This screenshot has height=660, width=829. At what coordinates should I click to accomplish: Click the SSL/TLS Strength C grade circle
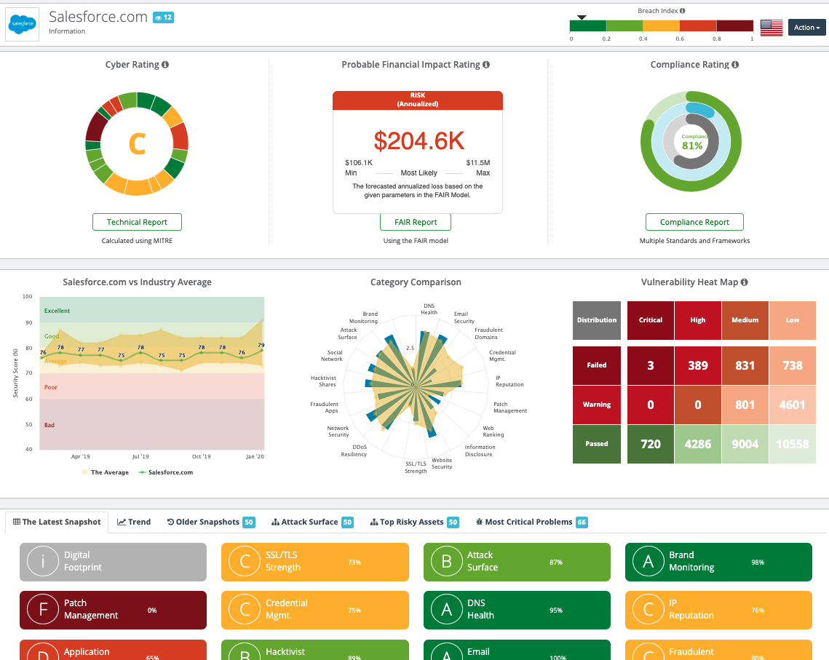245,561
